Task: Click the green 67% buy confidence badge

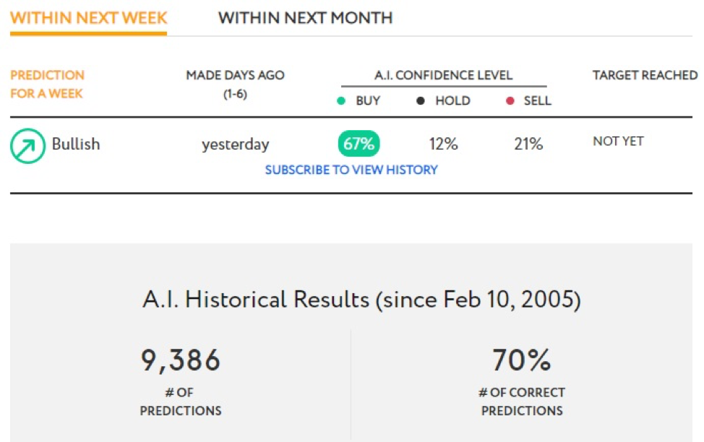Action: click(359, 144)
